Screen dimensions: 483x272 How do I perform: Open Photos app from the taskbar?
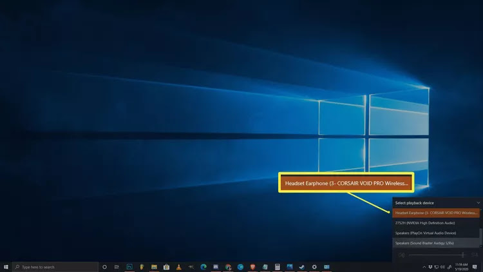pyautogui.click(x=290, y=267)
